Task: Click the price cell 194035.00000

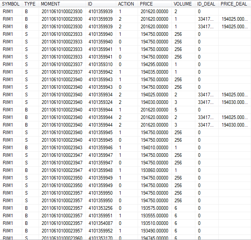Action: pyautogui.click(x=154, y=72)
